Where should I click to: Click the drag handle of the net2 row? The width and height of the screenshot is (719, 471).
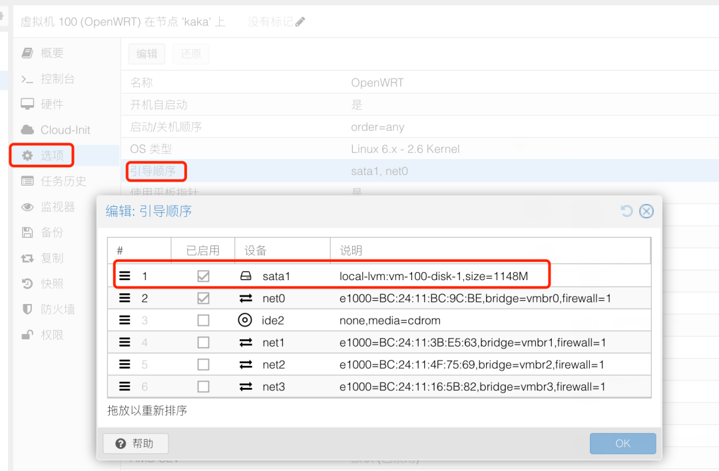[x=124, y=365]
